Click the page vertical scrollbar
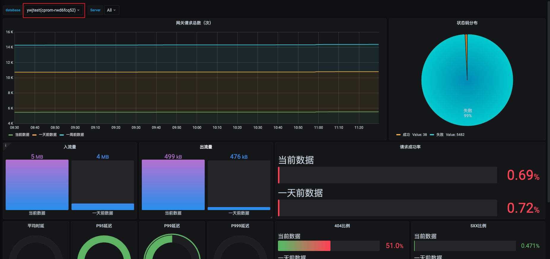This screenshot has height=259, width=550. pyautogui.click(x=549, y=101)
